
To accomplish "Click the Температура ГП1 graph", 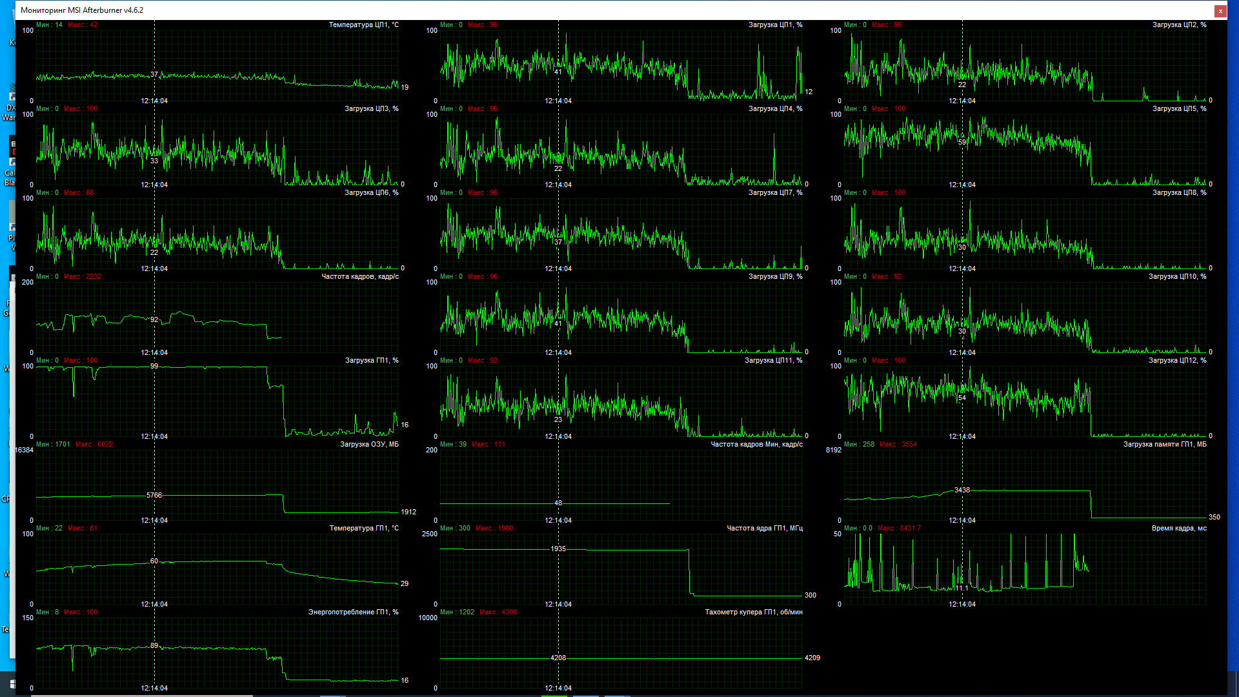I will point(217,568).
